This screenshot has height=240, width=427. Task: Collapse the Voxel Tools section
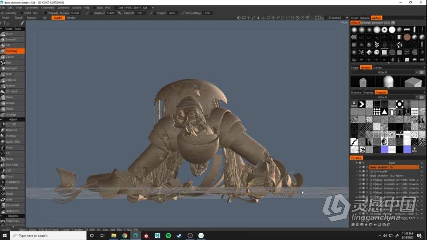(x=1, y=28)
